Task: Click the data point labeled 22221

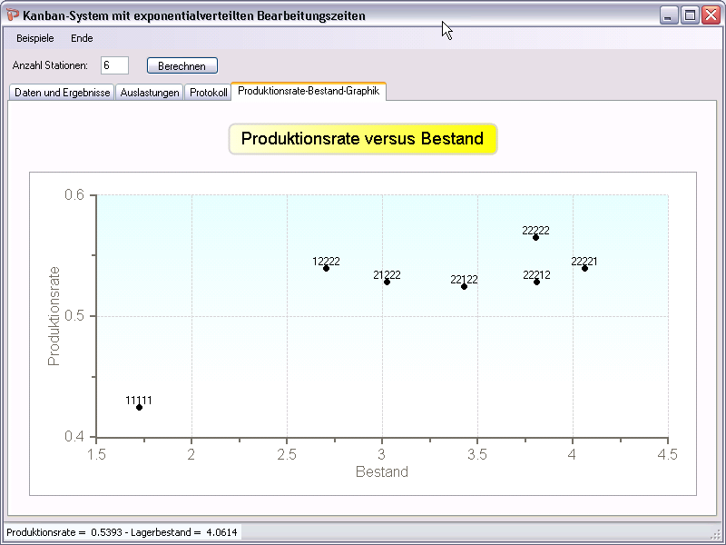Action: click(x=584, y=268)
